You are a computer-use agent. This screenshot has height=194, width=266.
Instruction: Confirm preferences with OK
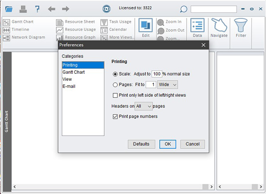point(168,144)
